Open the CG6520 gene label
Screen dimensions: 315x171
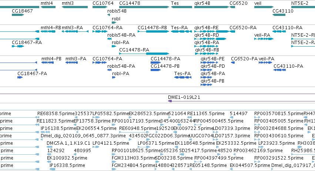(238, 3)
